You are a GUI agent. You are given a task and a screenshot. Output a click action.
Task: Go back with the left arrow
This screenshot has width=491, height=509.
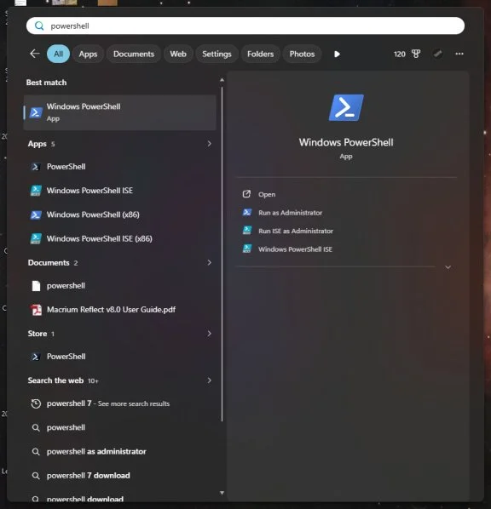pyautogui.click(x=34, y=54)
